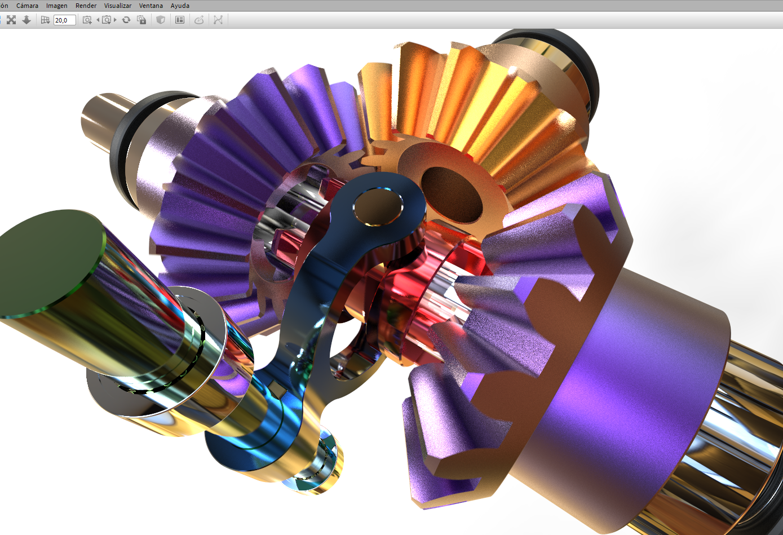This screenshot has height=535, width=783.
Task: Go to the previous camera arrow
Action: (x=98, y=20)
